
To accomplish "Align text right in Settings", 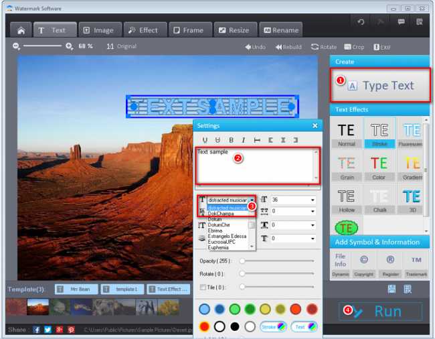I will 296,140.
